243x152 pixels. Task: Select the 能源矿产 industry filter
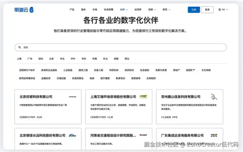pos(191,70)
